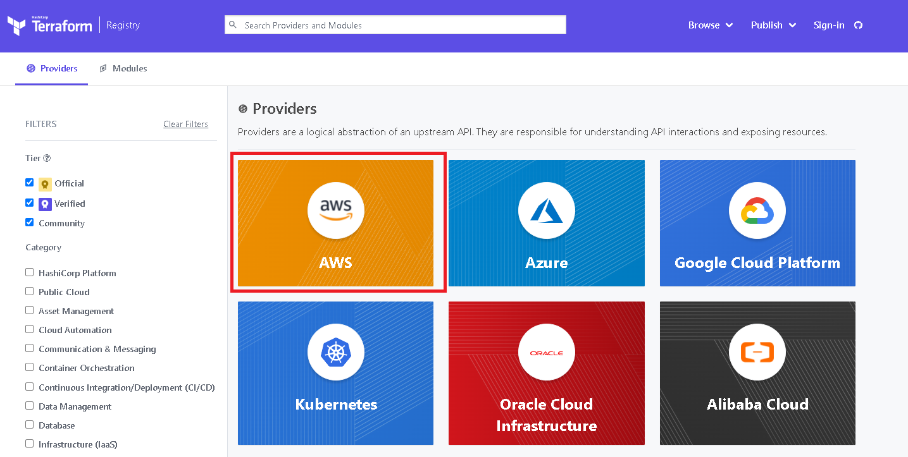Click the Registry header link
The image size is (908, 457).
[x=123, y=25]
